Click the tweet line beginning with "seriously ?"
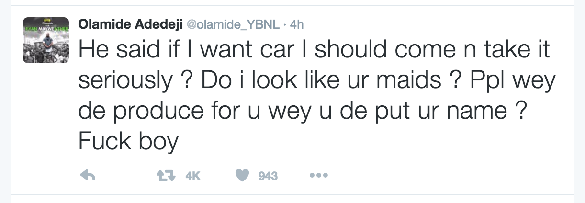 click(316, 82)
